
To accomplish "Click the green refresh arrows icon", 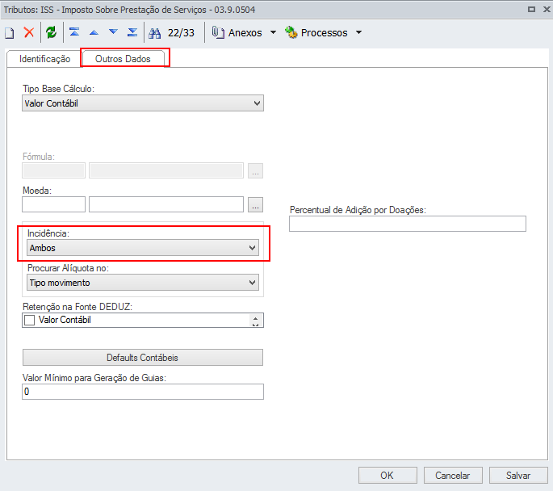I will [52, 32].
